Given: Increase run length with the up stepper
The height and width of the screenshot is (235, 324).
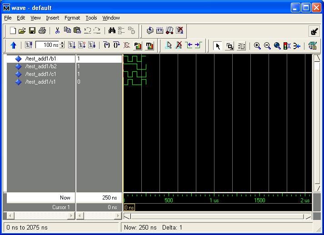Looking at the screenshot, I should [62, 43].
